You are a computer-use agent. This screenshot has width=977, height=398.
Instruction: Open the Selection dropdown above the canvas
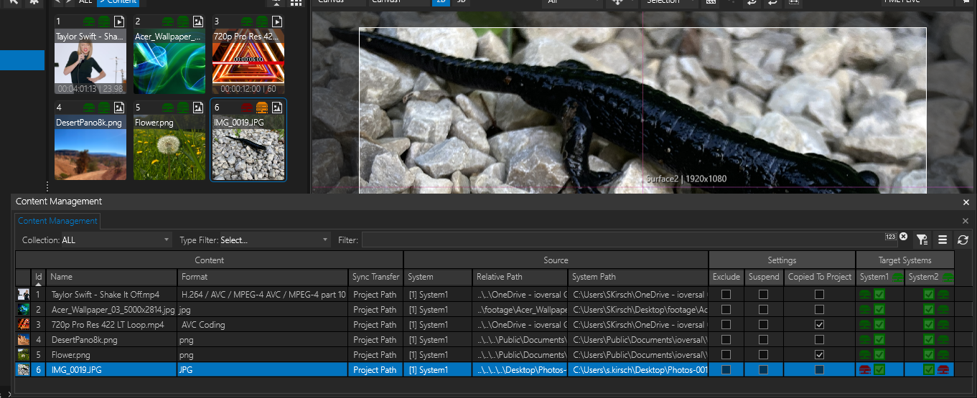(670, 3)
